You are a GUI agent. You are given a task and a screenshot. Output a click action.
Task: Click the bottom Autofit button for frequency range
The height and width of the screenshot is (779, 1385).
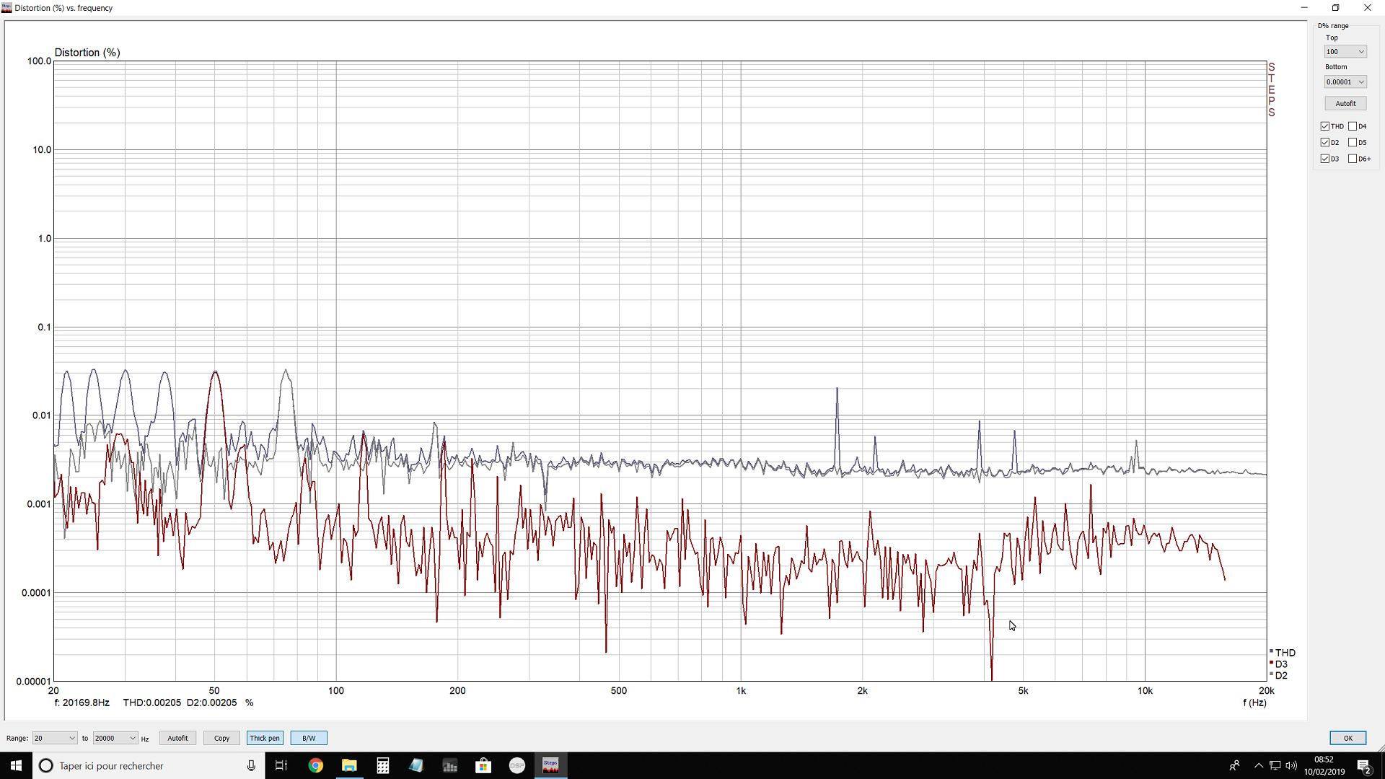click(x=177, y=738)
